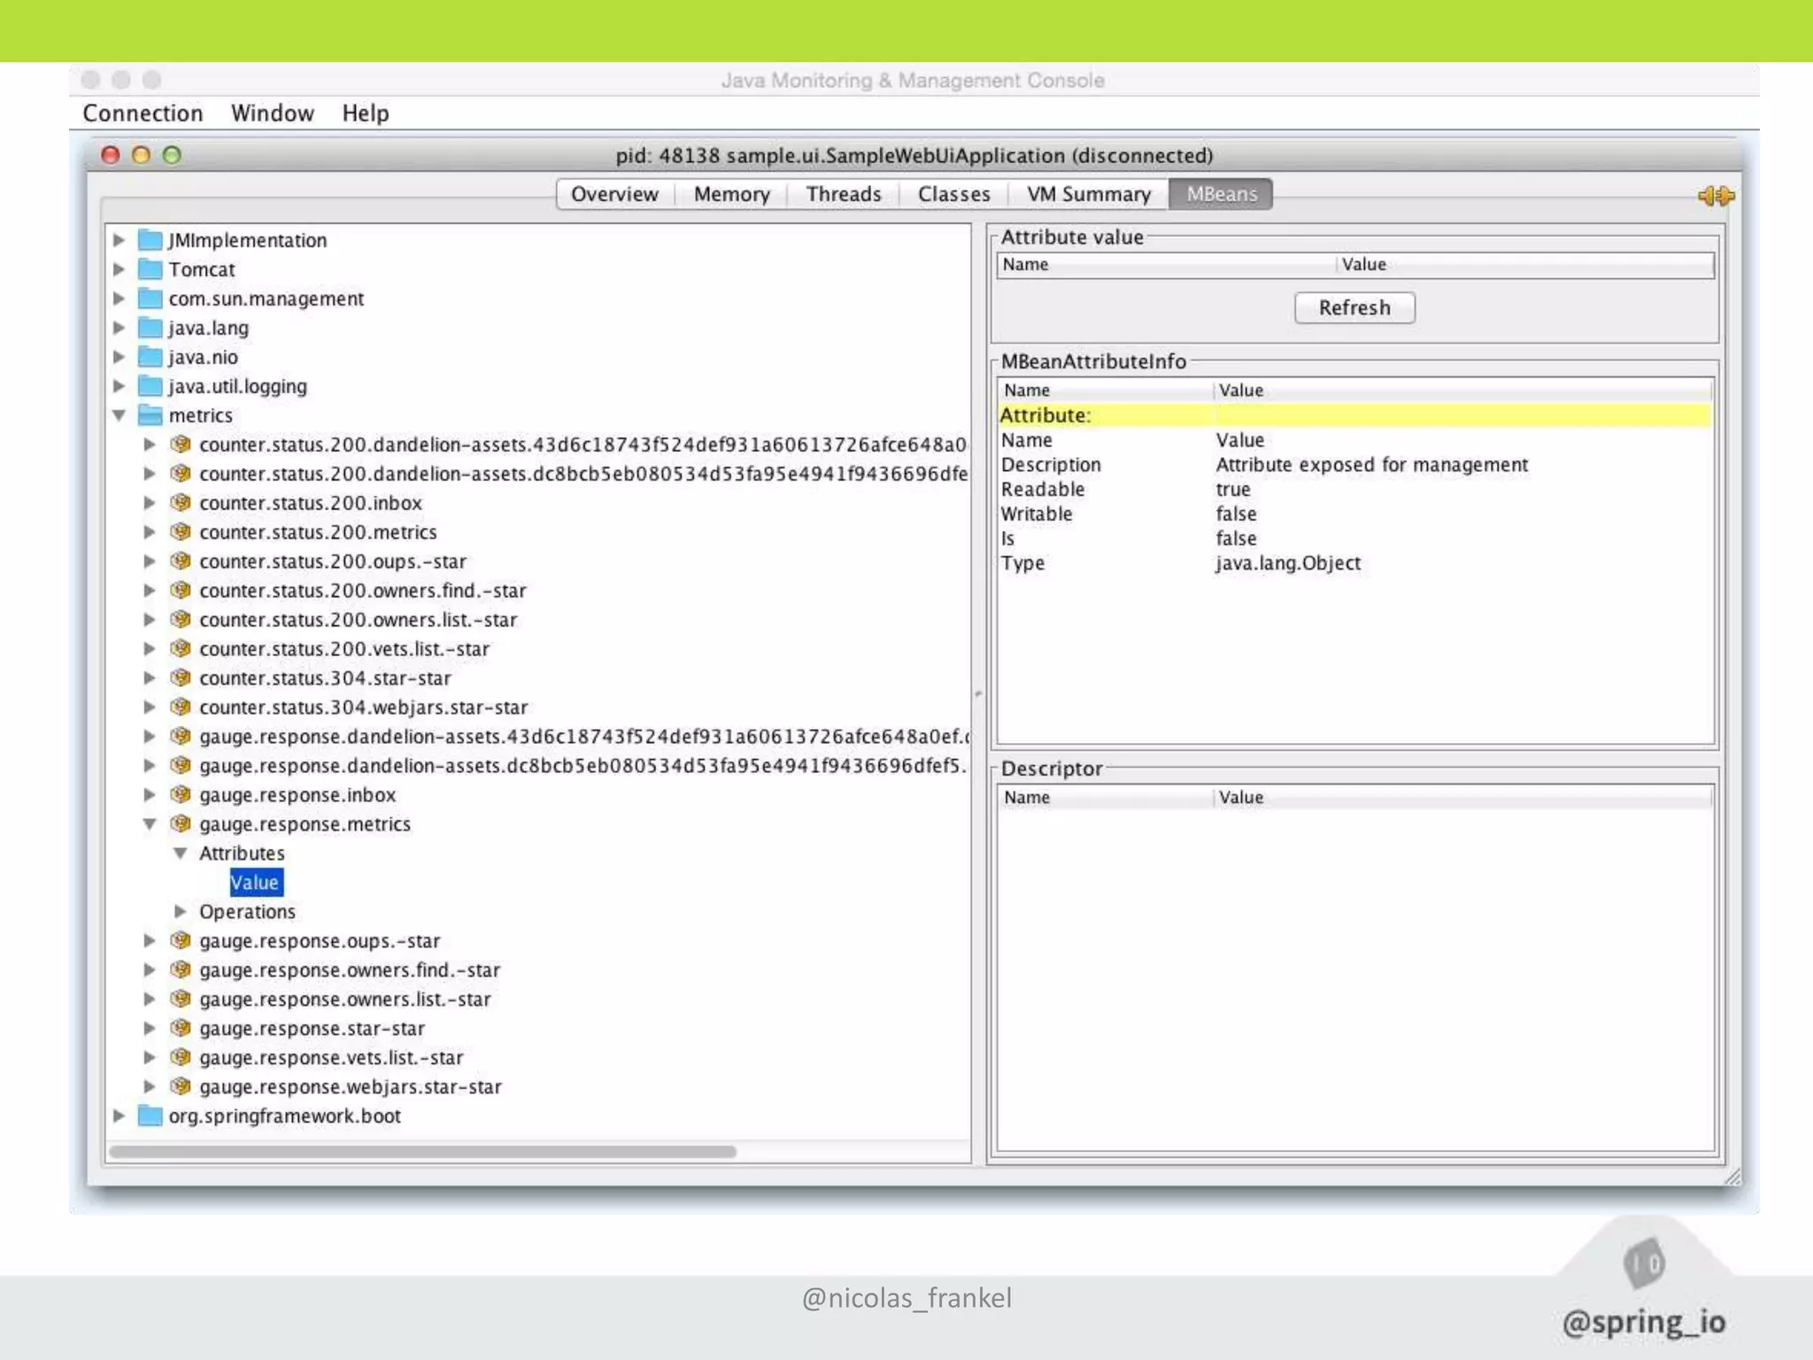Screen dimensions: 1813x1360
Task: Collapse the metrics folder node
Action: [120, 415]
